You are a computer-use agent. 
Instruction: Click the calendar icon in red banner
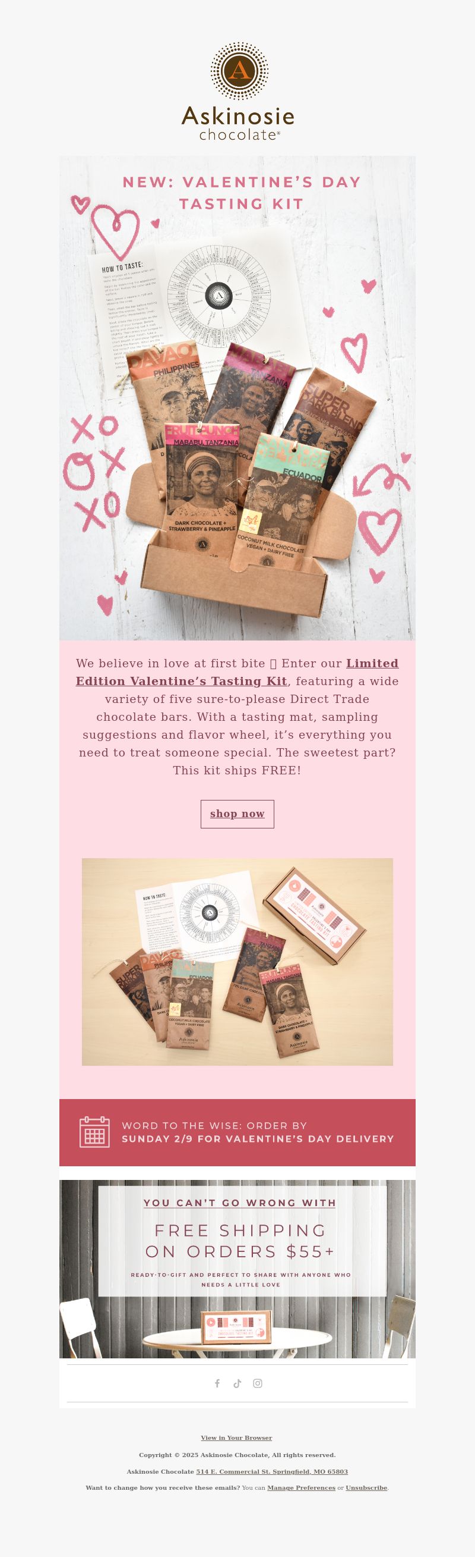95,1132
